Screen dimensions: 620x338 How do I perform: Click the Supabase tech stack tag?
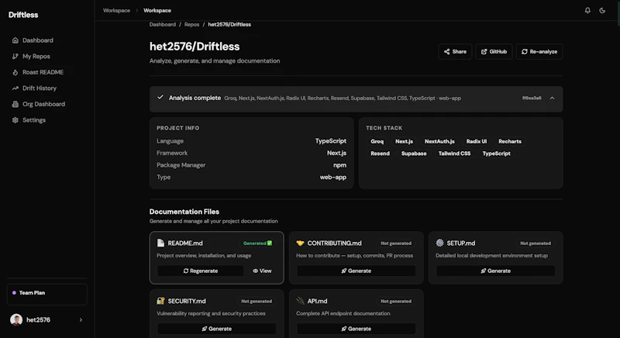pos(414,153)
